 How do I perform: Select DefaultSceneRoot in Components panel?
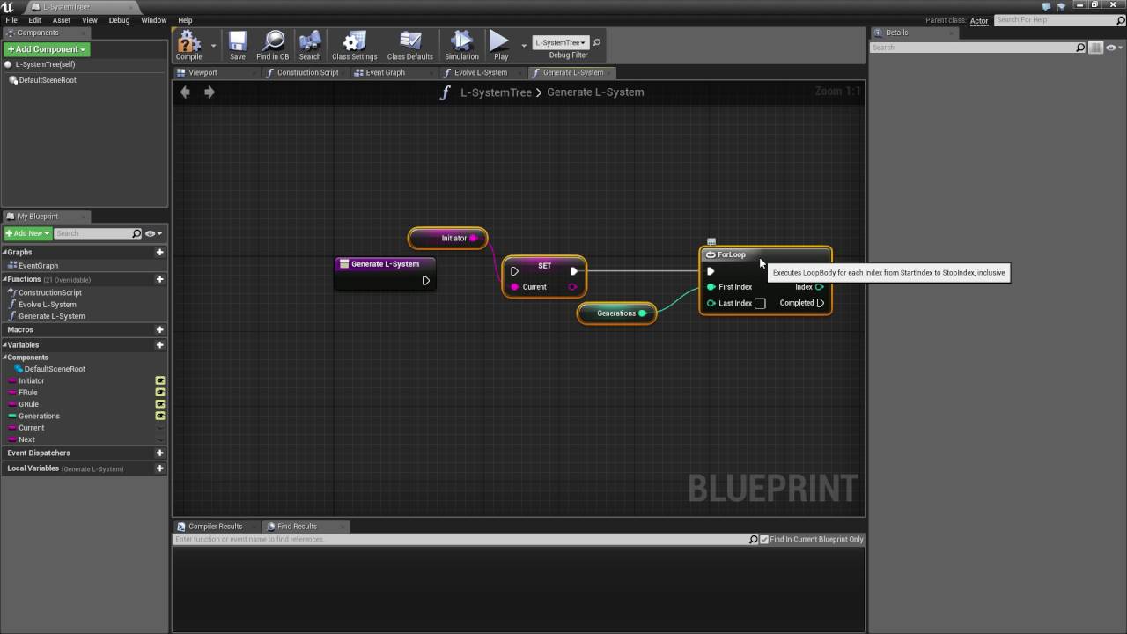48,80
